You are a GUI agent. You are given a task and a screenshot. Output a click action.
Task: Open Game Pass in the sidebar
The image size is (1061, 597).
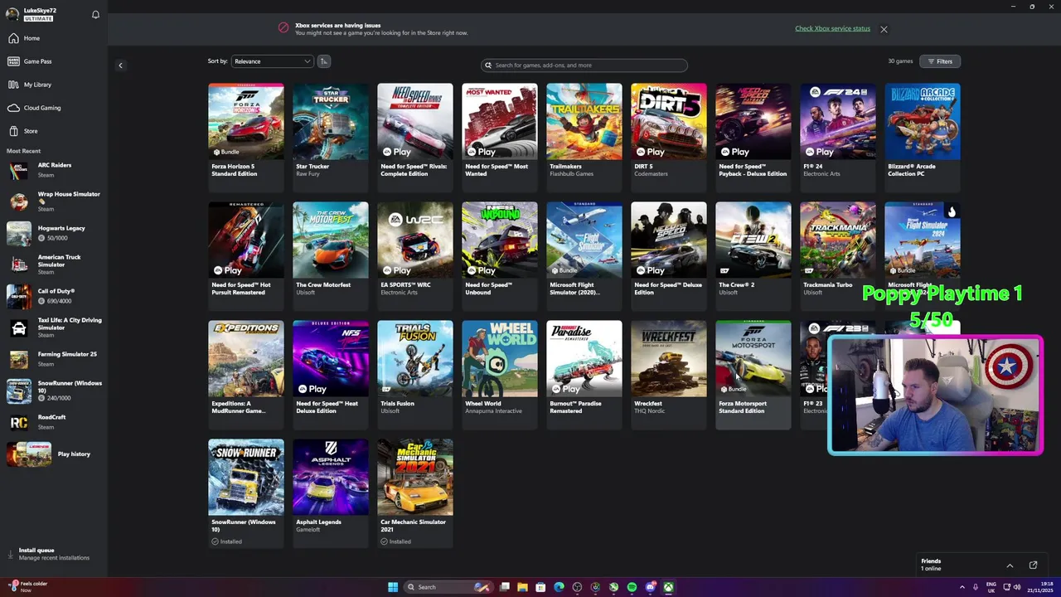pos(53,61)
